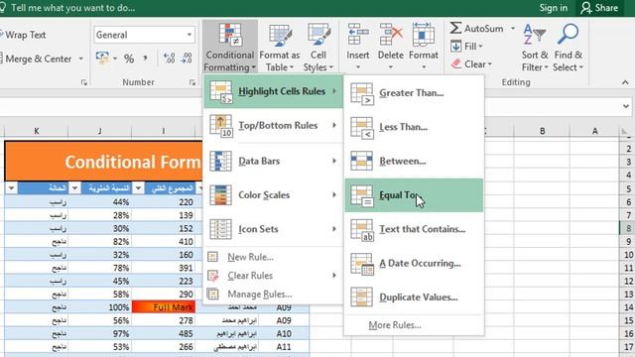Click Format as Table icon
This screenshot has height=357, width=635.
[280, 36]
